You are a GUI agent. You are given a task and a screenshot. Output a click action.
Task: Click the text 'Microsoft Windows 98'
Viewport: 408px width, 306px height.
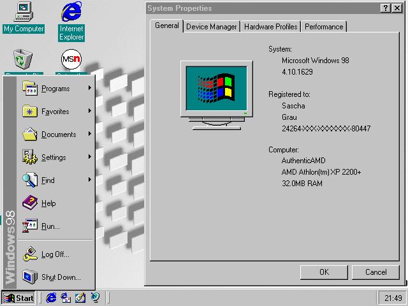pos(316,61)
